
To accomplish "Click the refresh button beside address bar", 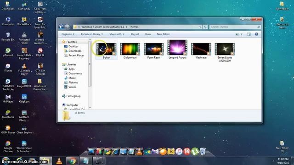I will 205,27.
